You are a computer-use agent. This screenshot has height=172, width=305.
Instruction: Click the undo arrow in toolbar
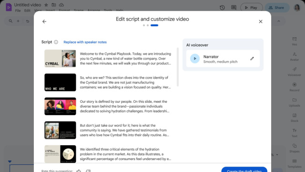tap(28, 21)
